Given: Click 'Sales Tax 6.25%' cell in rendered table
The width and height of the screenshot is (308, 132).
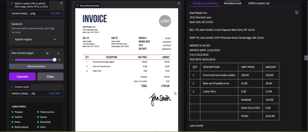Looking at the screenshot, I should [x=250, y=108].
